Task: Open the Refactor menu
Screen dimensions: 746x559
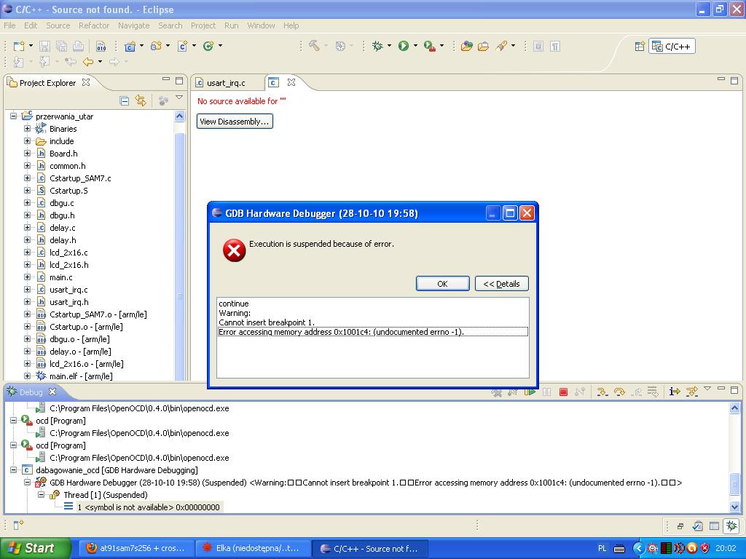Action: pyautogui.click(x=94, y=25)
